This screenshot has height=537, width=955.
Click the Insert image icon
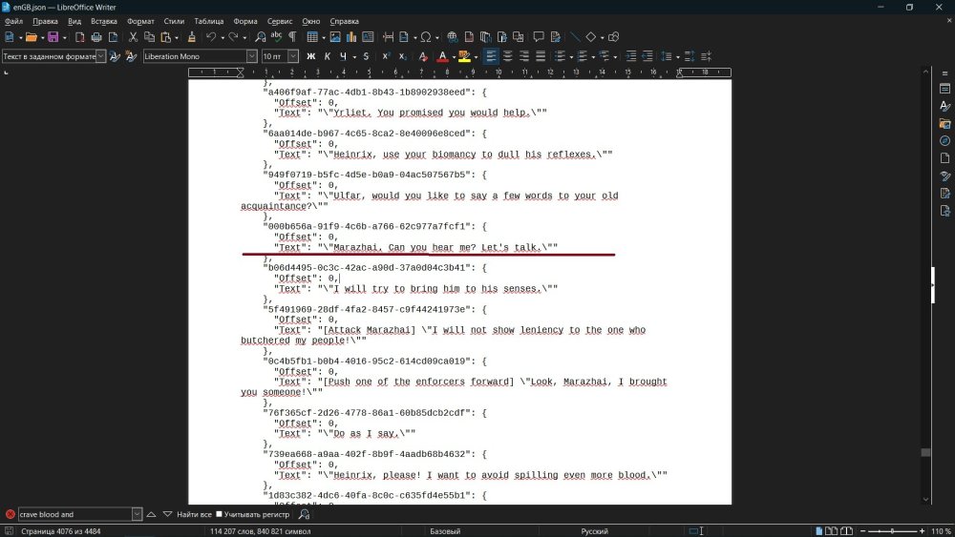pyautogui.click(x=335, y=37)
